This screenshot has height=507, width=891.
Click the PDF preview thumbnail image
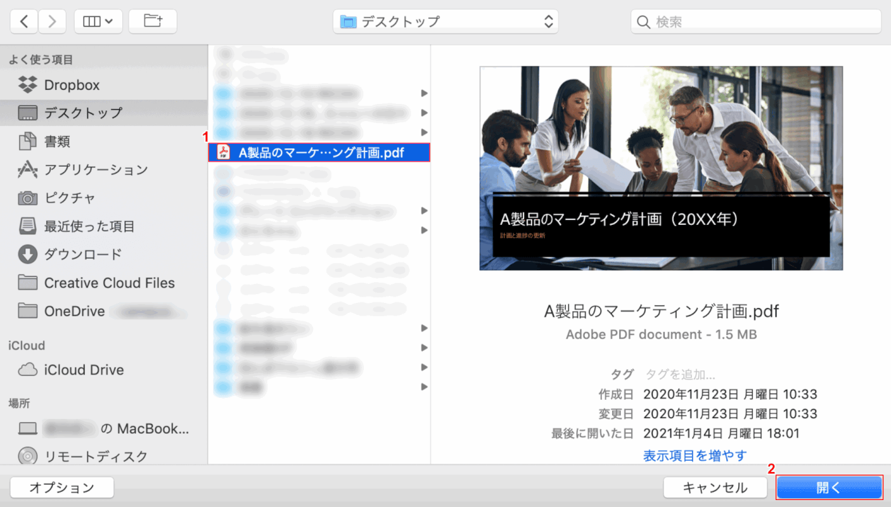tap(661, 168)
